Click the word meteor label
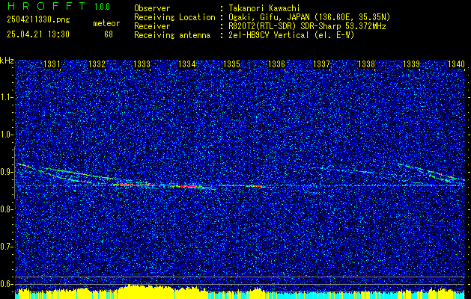 106,23
